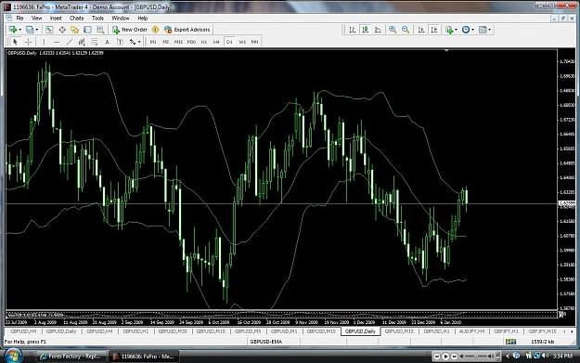Click the New Order button
Screen dimensions: 580x363
(x=130, y=30)
